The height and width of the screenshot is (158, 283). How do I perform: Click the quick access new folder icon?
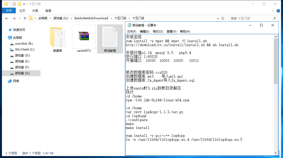[19, 4]
